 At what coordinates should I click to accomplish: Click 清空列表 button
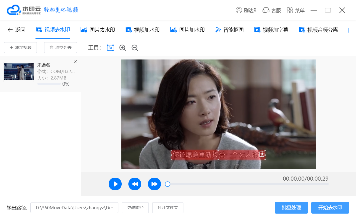tap(60, 48)
